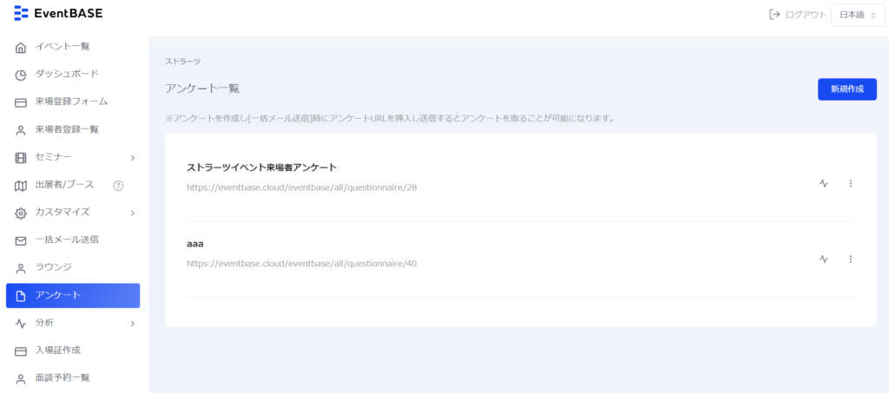Click the ストラーツイベント来場者アンケート title
This screenshot has height=393, width=889.
click(262, 167)
